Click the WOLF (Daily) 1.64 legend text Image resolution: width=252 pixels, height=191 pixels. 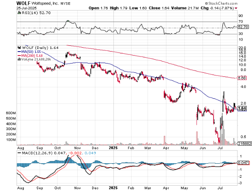coord(40,48)
